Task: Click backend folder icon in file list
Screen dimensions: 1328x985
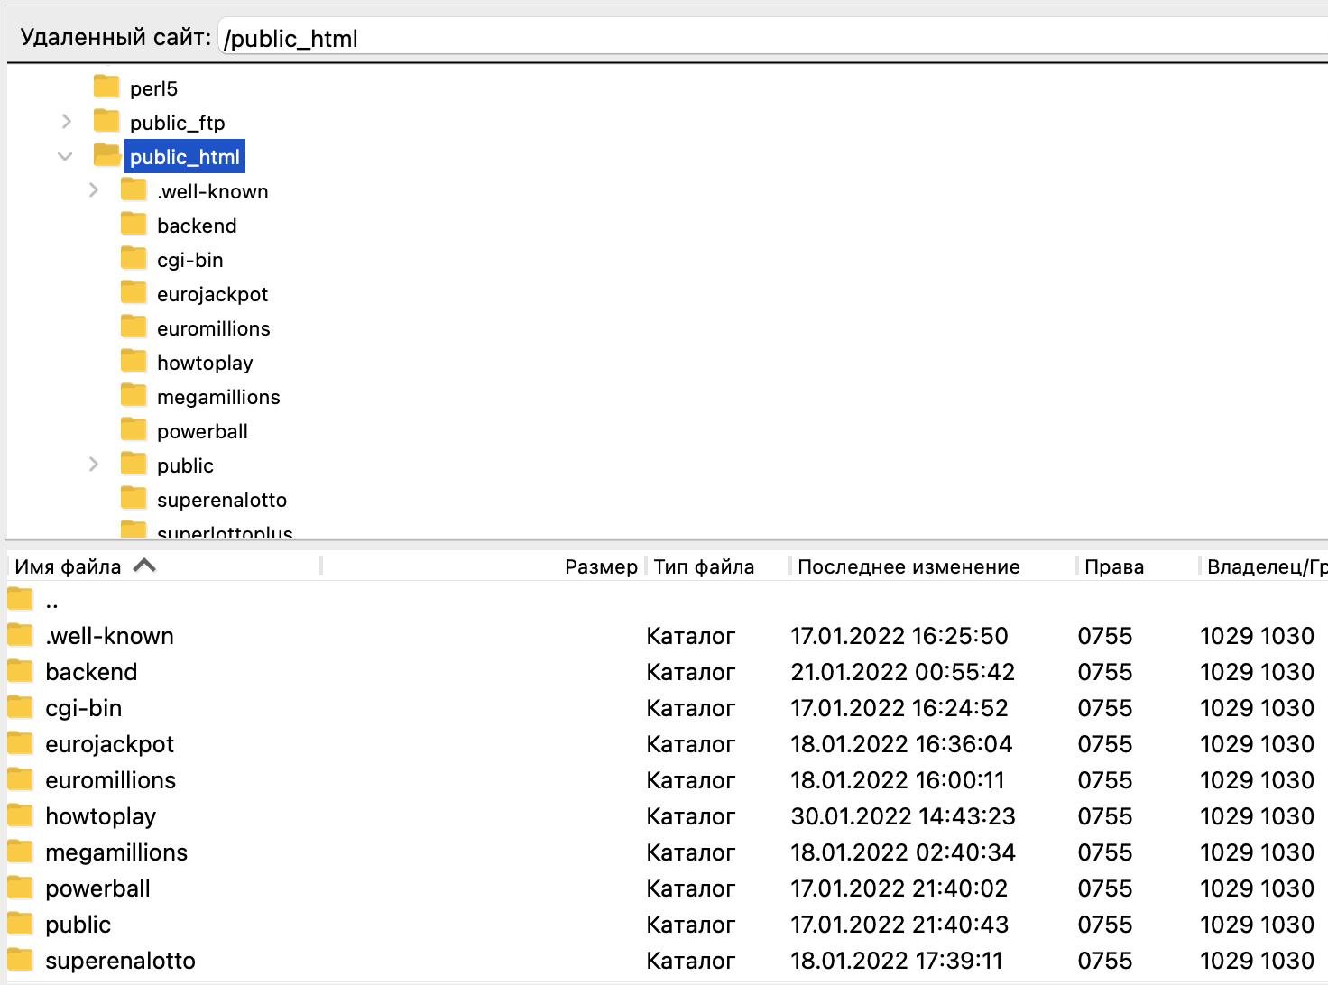Action: 20,671
